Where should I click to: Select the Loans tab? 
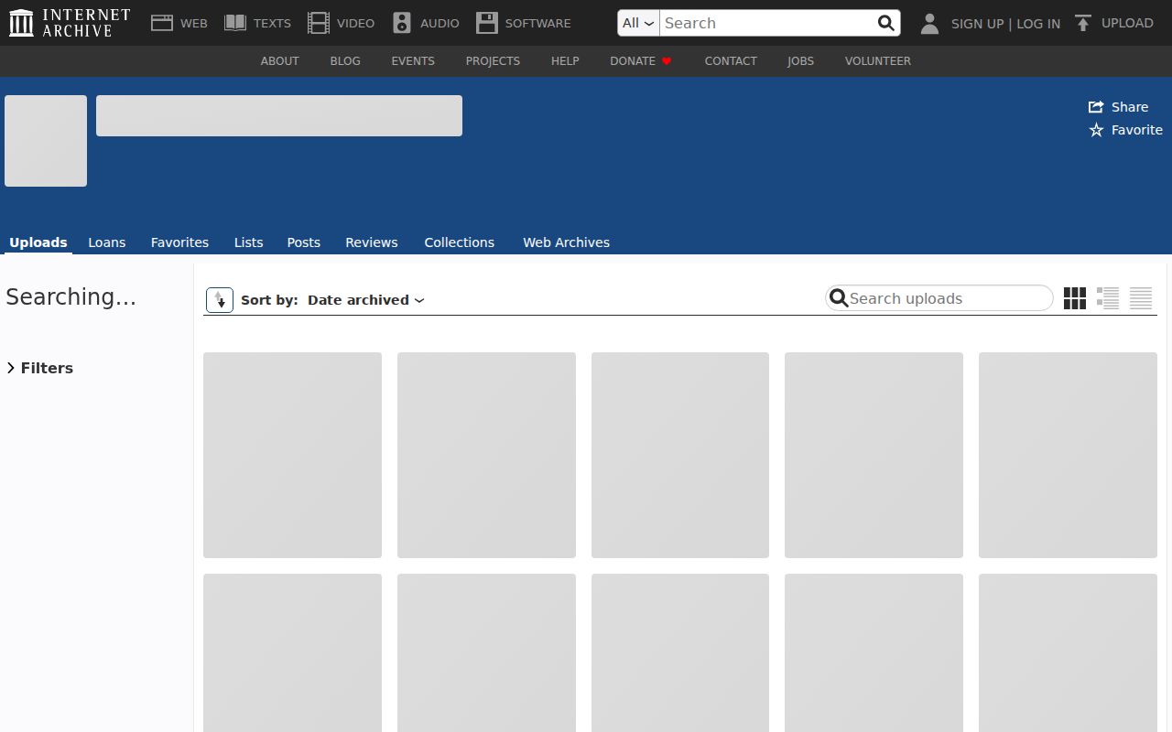107,242
